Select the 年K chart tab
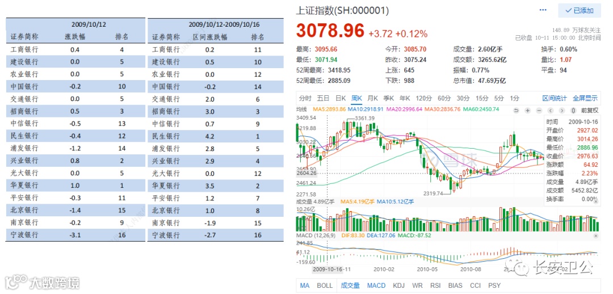Screen dimensions: 613x294 click(x=404, y=98)
